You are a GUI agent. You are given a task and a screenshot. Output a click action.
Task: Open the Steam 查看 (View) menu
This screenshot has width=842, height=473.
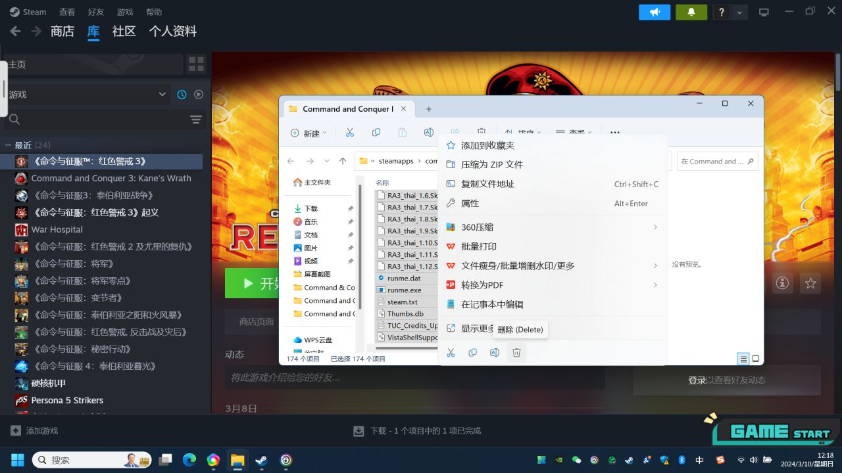coord(67,12)
